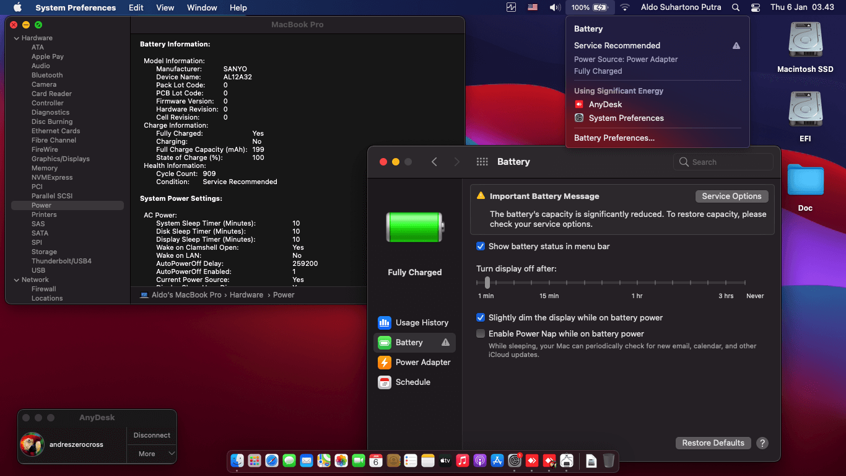Disable Slightly dim display on battery power
Viewport: 846px width, 476px height.
(x=481, y=318)
